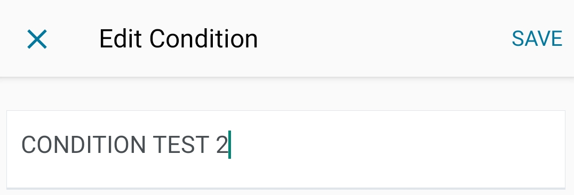The width and height of the screenshot is (574, 195).
Task: Close the Edit Condition screen with X
Action: tap(37, 39)
